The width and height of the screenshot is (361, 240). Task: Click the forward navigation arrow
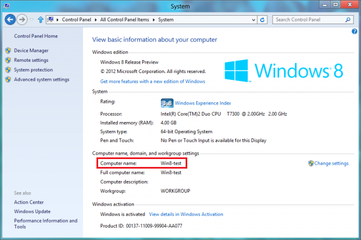pos(22,20)
